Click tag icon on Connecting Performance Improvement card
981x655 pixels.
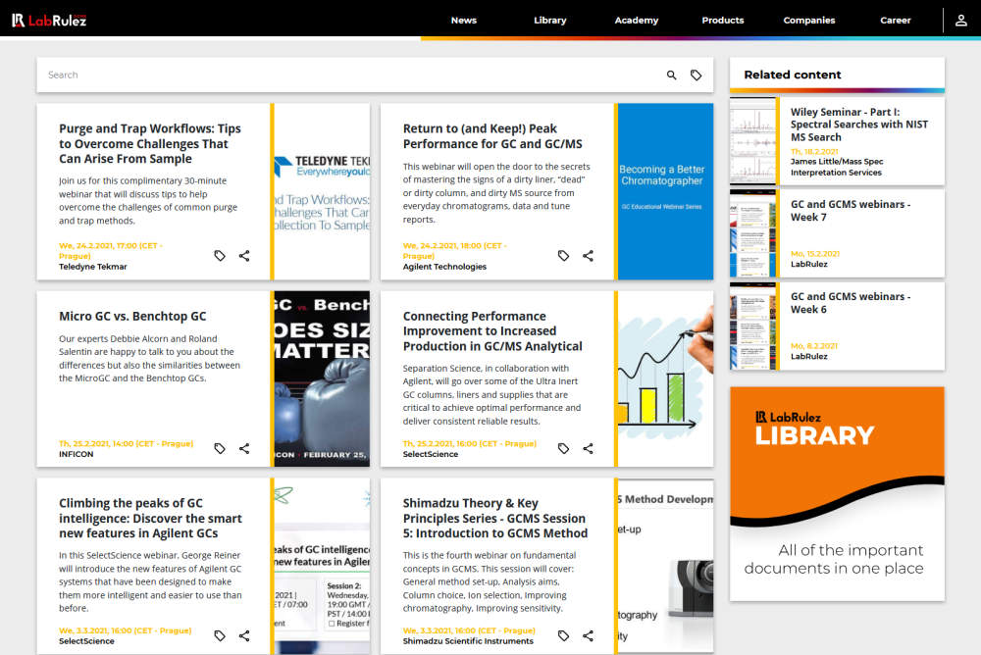point(564,448)
